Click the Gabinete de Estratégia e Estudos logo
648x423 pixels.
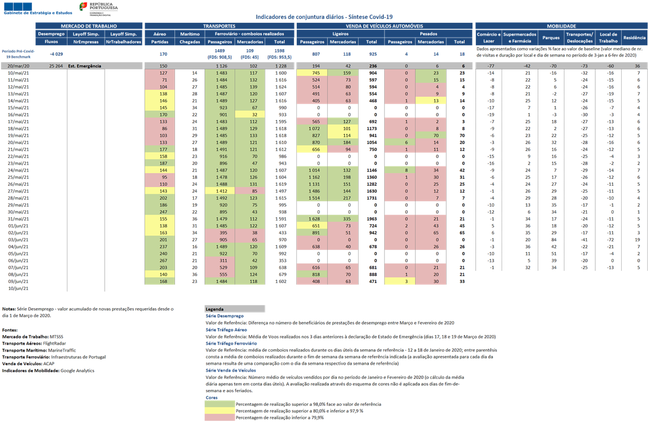(x=38, y=9)
